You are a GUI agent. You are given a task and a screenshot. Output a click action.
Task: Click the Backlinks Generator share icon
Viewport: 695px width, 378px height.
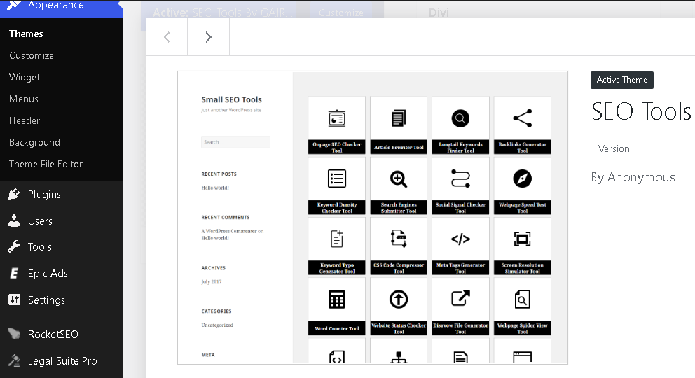tap(522, 118)
